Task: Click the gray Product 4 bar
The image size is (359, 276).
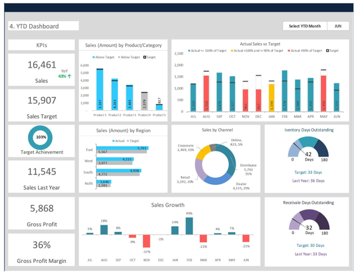Action: (x=145, y=102)
